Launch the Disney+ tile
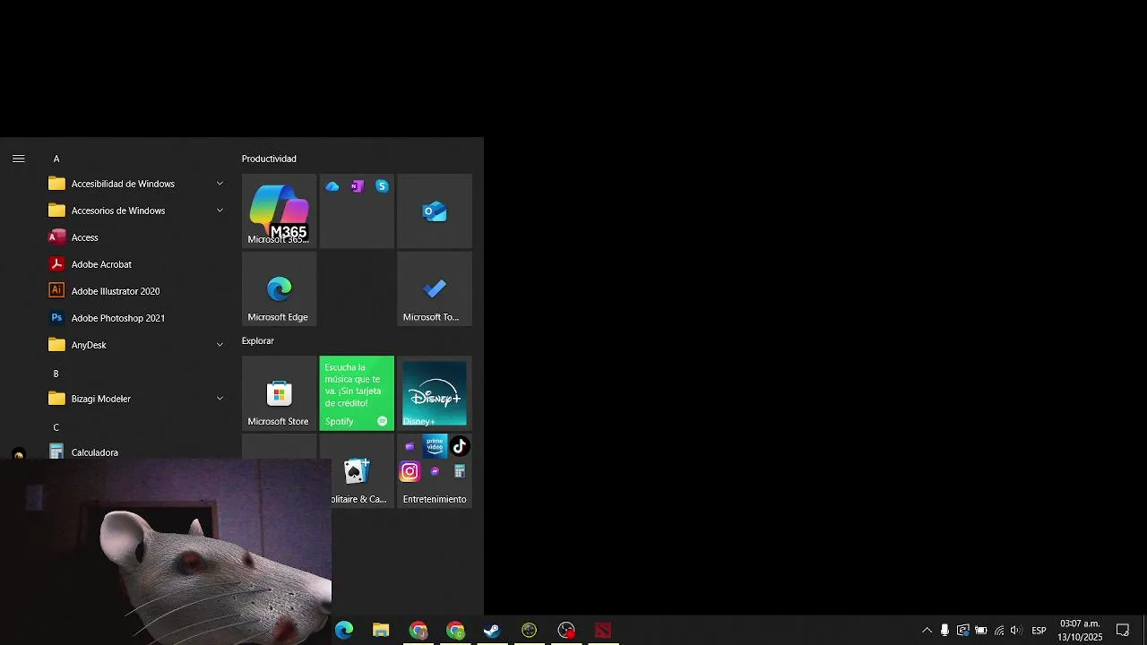 tap(435, 393)
